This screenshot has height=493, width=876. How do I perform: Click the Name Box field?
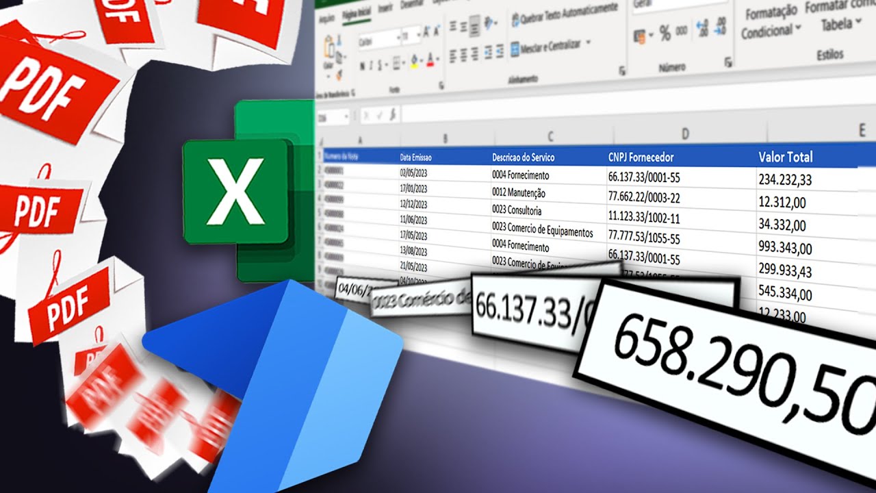[333, 117]
